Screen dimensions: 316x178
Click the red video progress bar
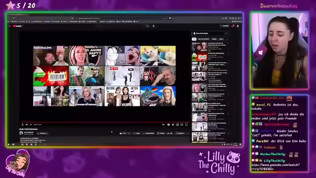click(104, 122)
